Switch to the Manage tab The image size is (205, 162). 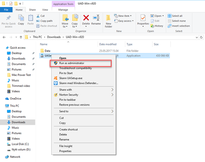pyautogui.click(x=63, y=10)
